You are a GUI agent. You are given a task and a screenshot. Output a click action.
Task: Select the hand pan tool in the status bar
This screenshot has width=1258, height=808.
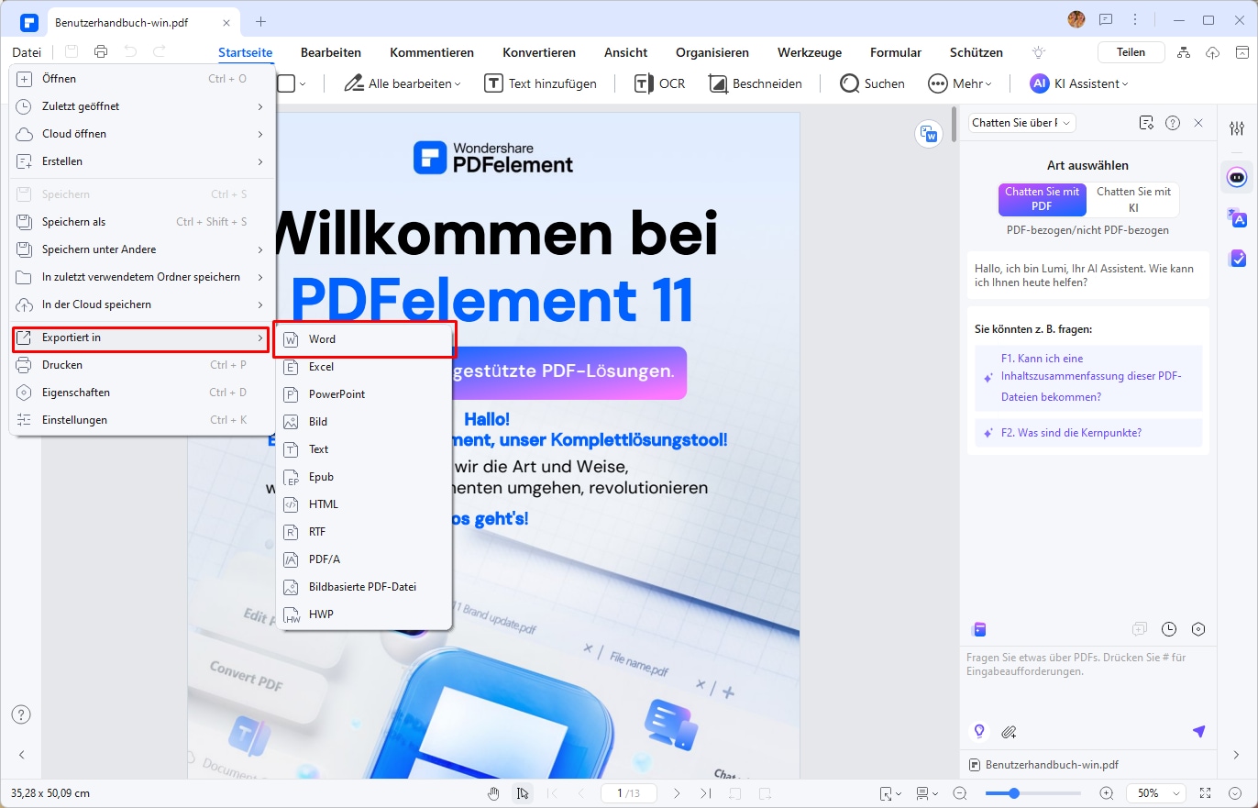pyautogui.click(x=493, y=792)
